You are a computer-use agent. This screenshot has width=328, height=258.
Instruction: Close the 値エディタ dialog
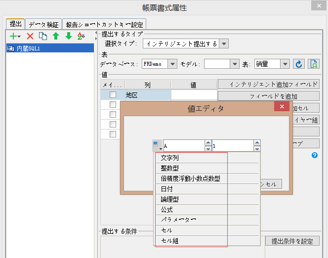coord(282,106)
